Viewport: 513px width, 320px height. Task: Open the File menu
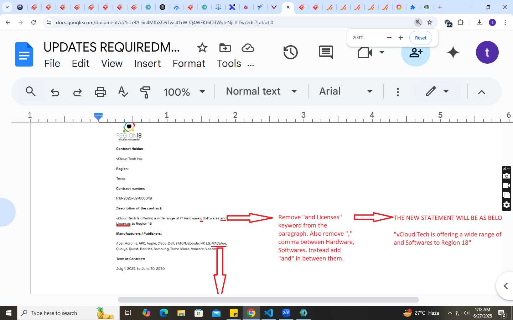[x=52, y=63]
